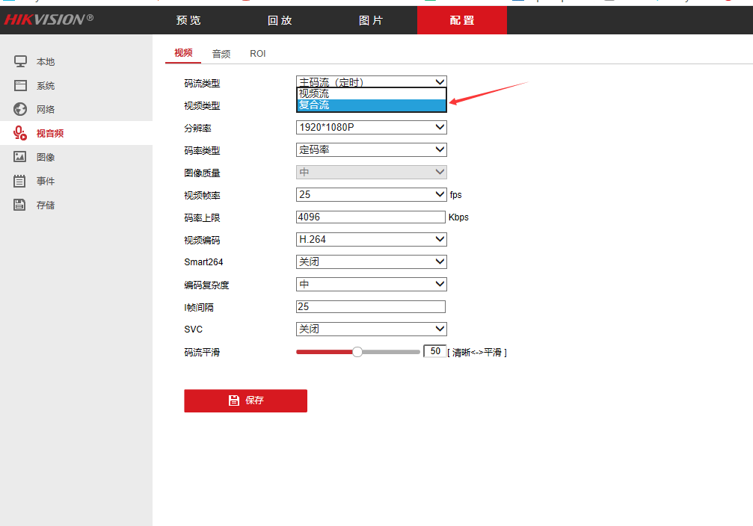Expand the 码率类型 dropdown
Image resolution: width=753 pixels, height=526 pixels.
[x=371, y=149]
